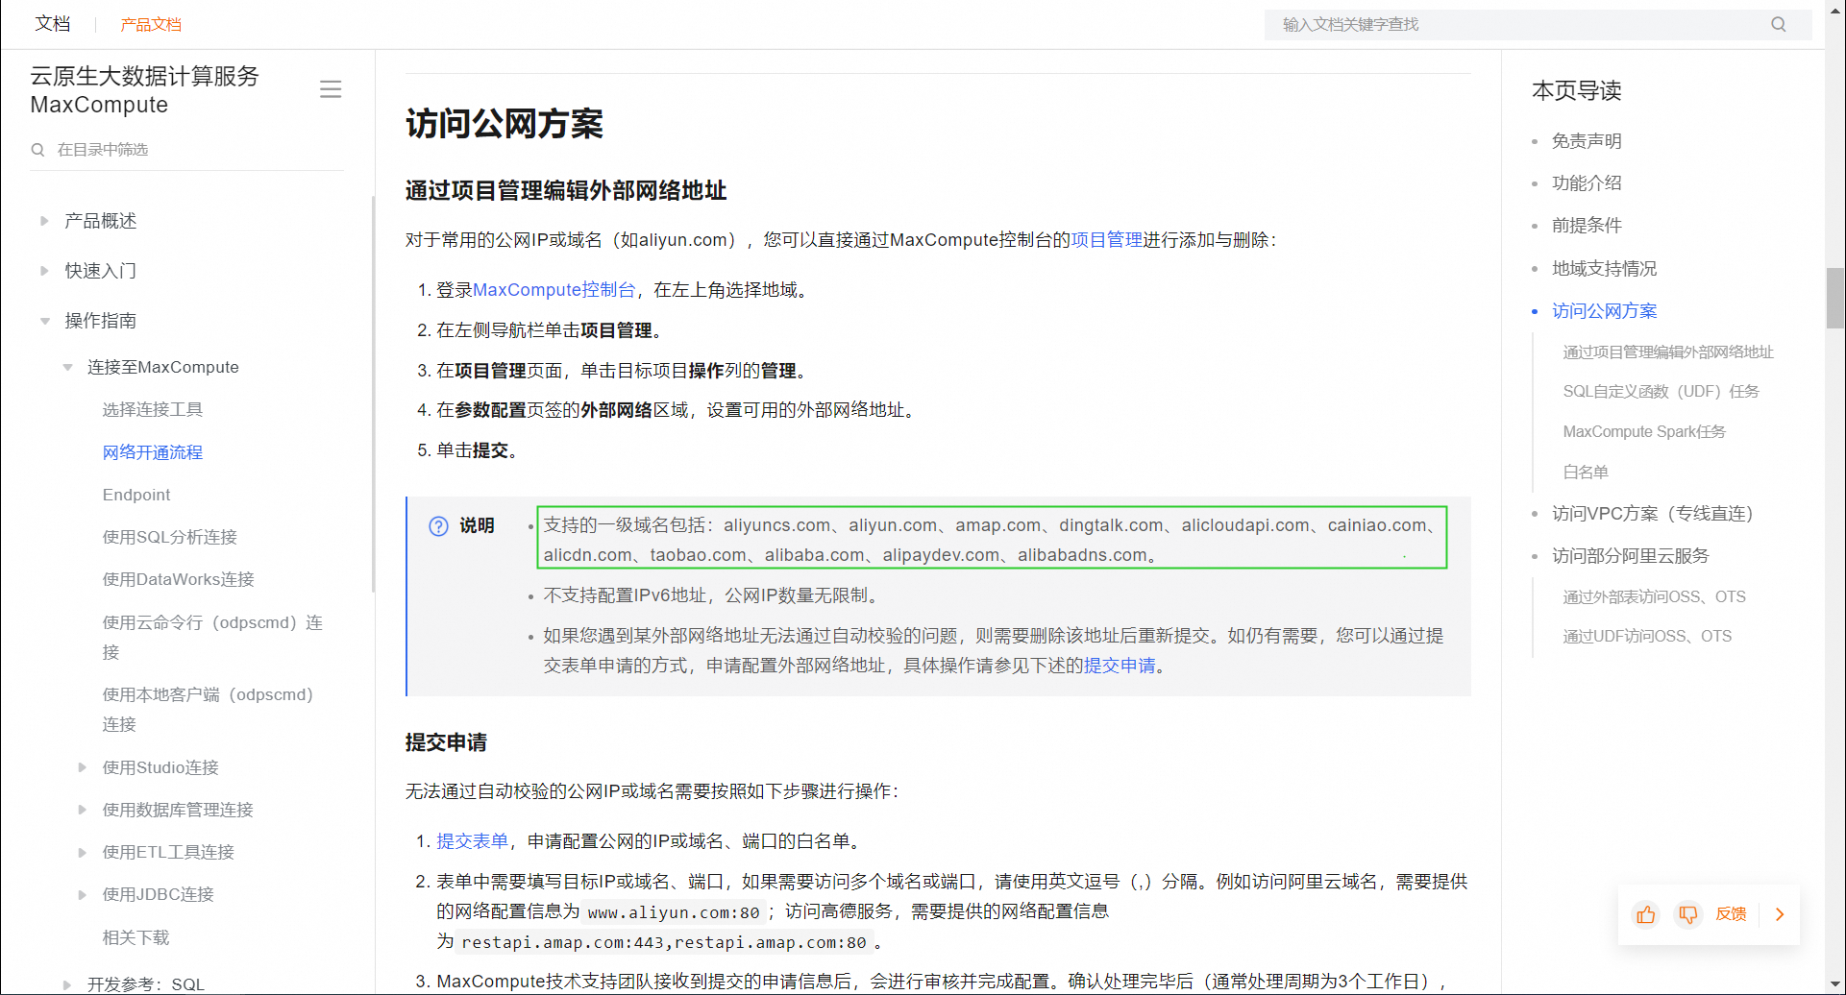Jump to 前提条件 in page guide
Image resolution: width=1846 pixels, height=995 pixels.
pyautogui.click(x=1587, y=225)
